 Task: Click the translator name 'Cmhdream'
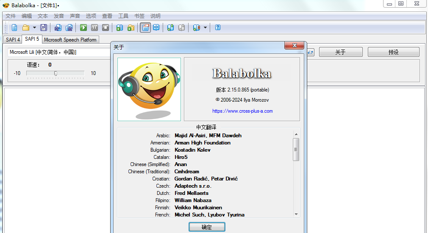[x=187, y=172]
